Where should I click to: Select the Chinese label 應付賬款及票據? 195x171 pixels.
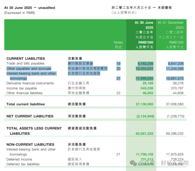(x=80, y=63)
